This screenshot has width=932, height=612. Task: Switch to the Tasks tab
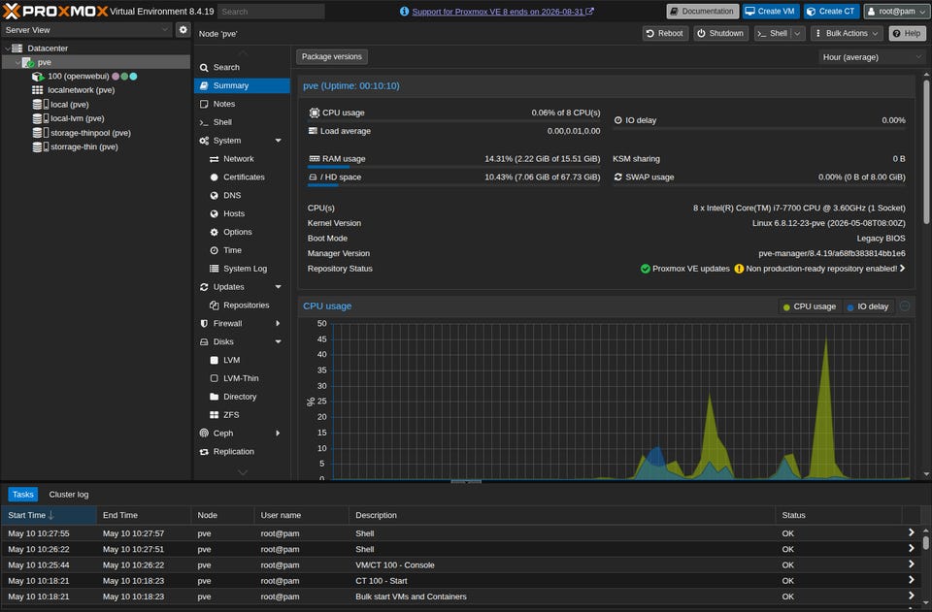[23, 495]
